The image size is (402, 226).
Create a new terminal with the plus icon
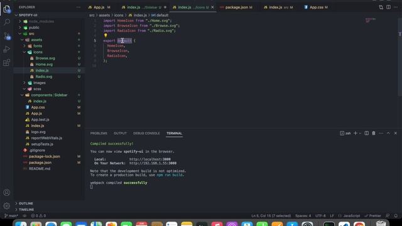(x=356, y=133)
